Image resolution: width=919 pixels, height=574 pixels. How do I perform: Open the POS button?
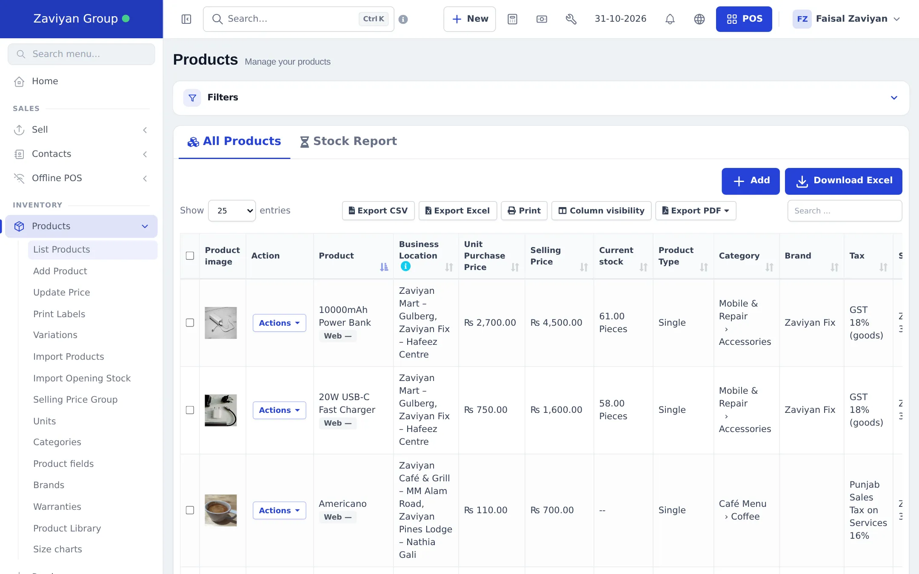tap(744, 19)
